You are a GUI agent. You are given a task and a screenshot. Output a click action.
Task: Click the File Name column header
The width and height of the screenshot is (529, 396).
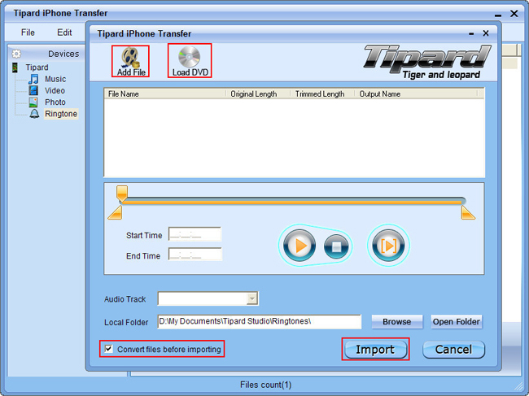pos(164,94)
